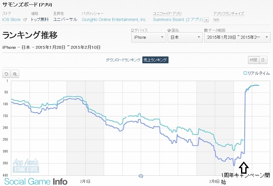Click the Summons Board dropdown arrow icon

pyautogui.click(x=206, y=20)
